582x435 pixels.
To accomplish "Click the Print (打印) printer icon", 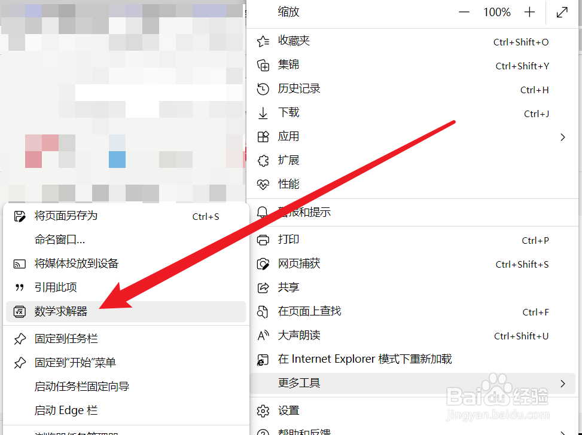I will click(x=264, y=239).
